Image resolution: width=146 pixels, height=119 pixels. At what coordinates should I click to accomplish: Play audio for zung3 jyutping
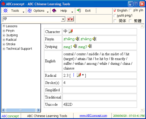pyautogui.click(x=90, y=46)
